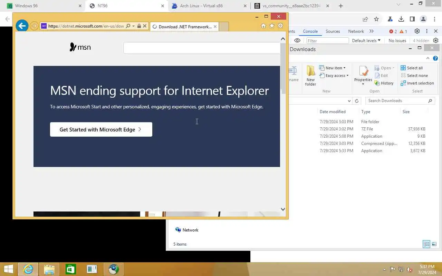Click the msn logo
Image resolution: width=442 pixels, height=276 pixels.
(80, 47)
